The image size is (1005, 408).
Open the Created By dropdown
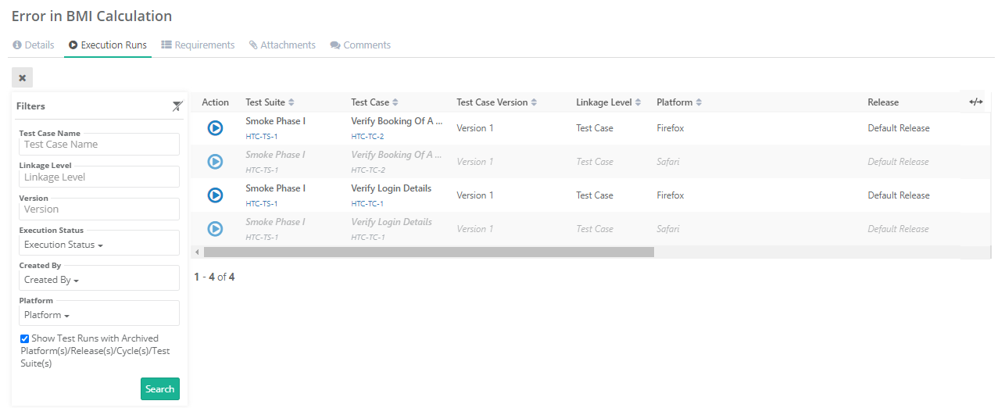tap(99, 280)
